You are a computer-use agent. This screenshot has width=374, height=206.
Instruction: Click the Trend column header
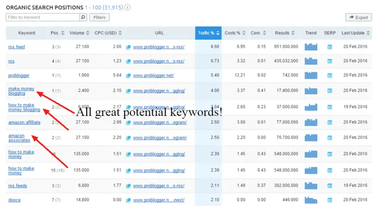(x=311, y=33)
